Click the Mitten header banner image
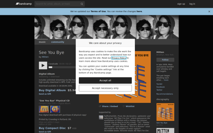 tap(106, 27)
